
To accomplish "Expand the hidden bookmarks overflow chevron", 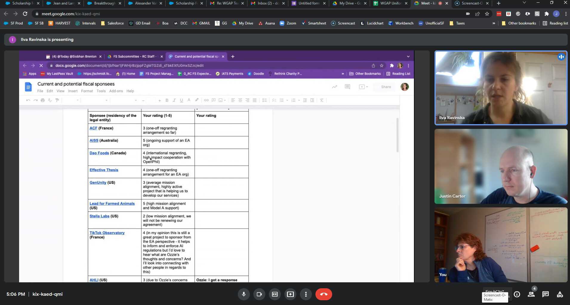I will [494, 23].
